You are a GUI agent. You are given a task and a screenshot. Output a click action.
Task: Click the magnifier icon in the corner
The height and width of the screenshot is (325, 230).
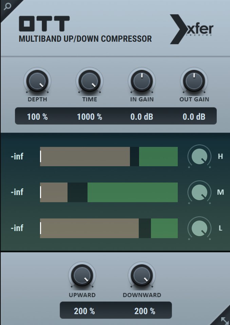[7, 6]
